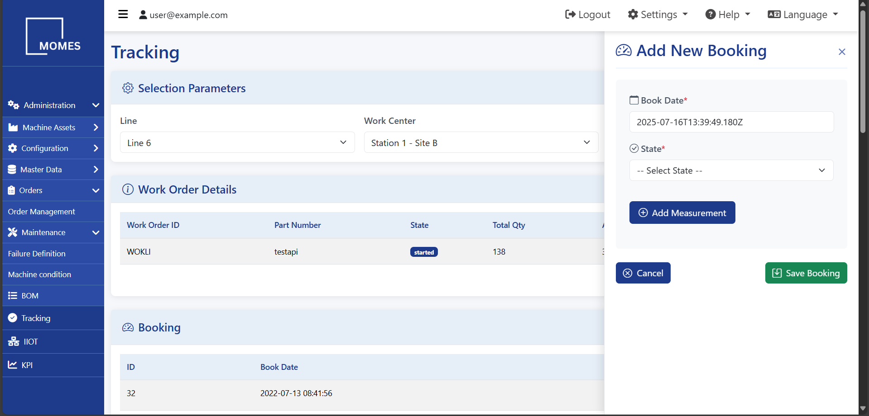
Task: Click the 2022-07-13 08:41:56 date cell
Action: [x=296, y=393]
